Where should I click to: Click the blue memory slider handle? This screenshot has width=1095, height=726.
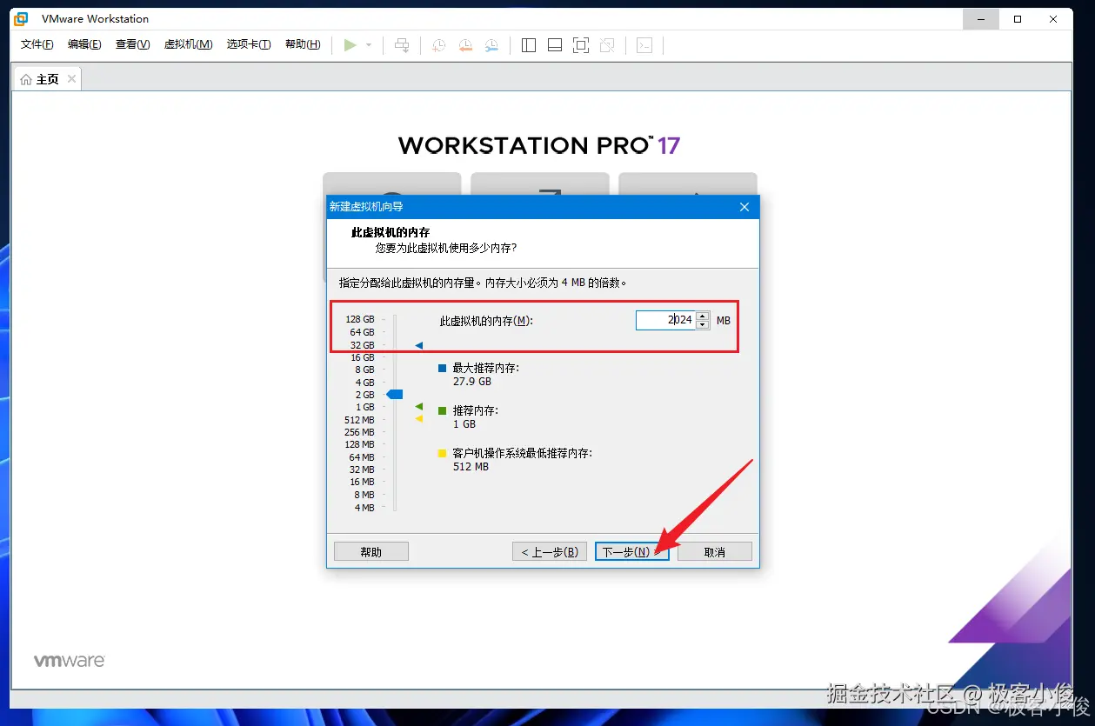[x=395, y=395]
